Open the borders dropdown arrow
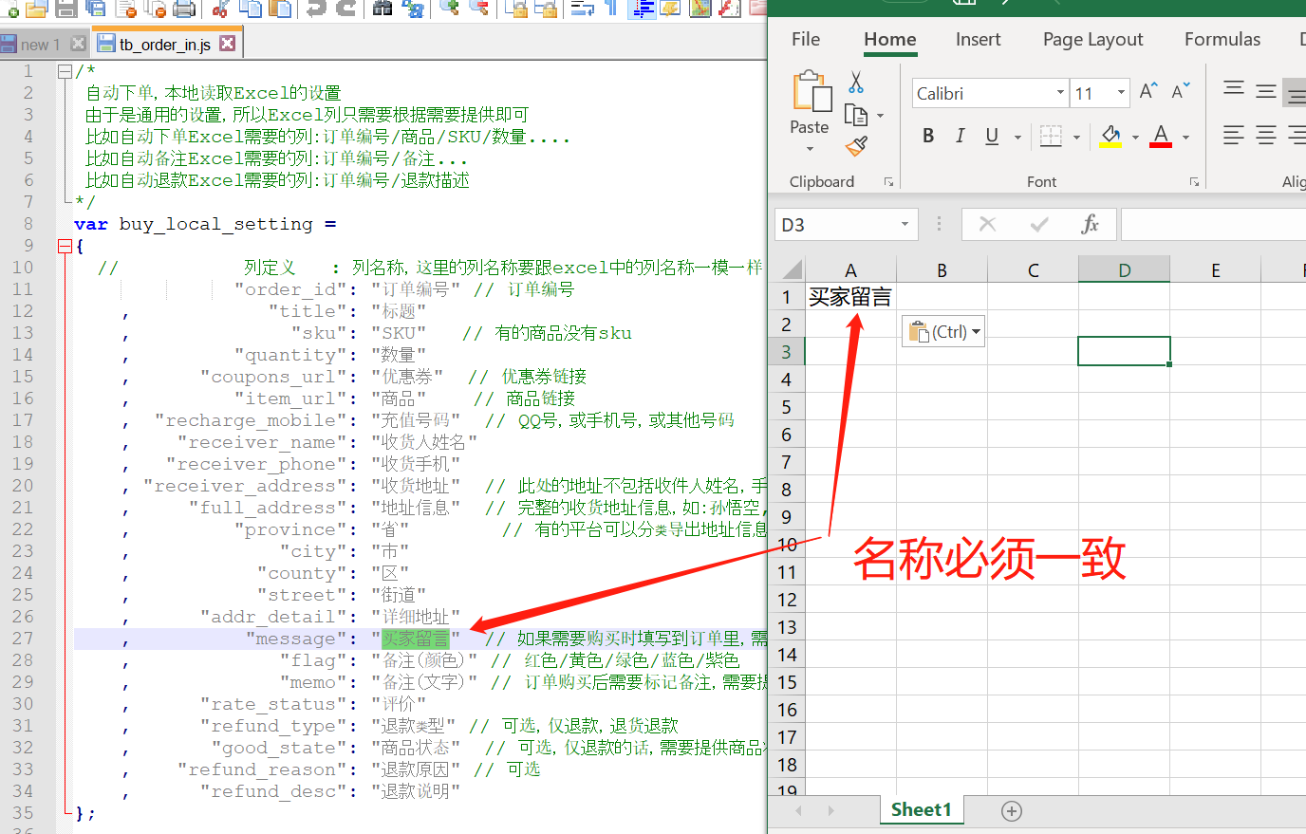Viewport: 1306px width, 834px height. [1076, 138]
